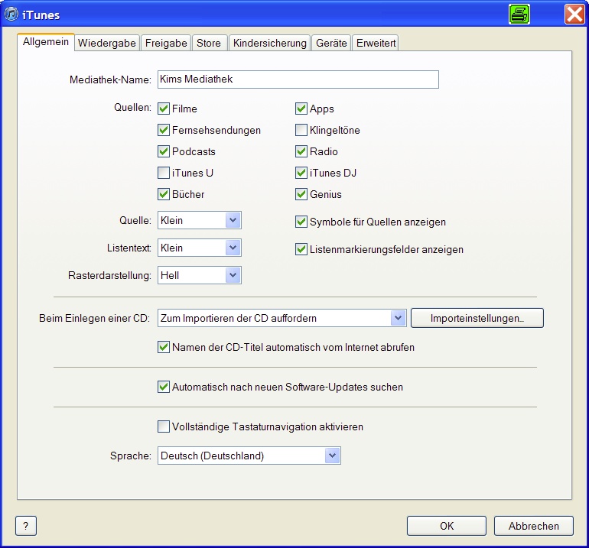The height and width of the screenshot is (548, 589).
Task: Expand the Rasterdarstellung dropdown
Action: (233, 276)
